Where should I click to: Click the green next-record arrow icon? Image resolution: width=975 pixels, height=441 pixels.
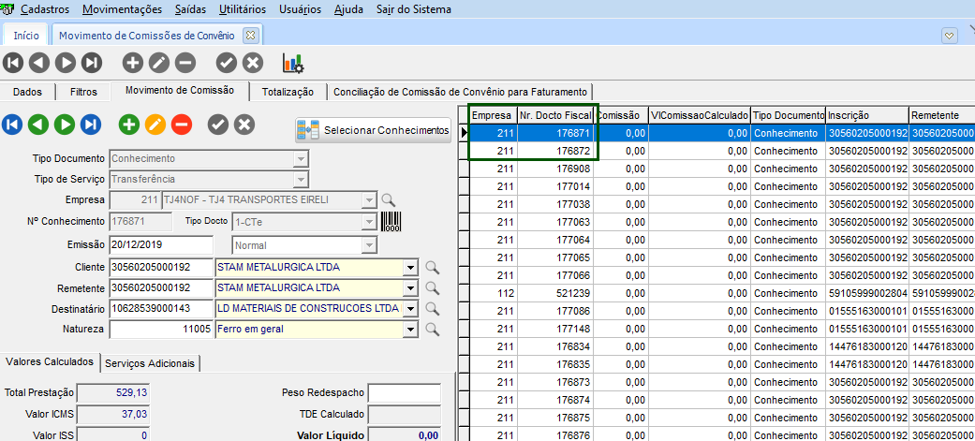(65, 125)
